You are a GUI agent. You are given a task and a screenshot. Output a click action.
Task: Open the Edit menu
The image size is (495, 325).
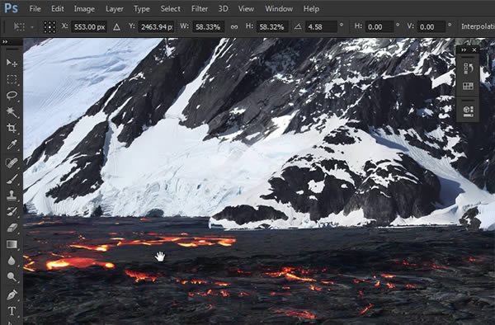58,9
